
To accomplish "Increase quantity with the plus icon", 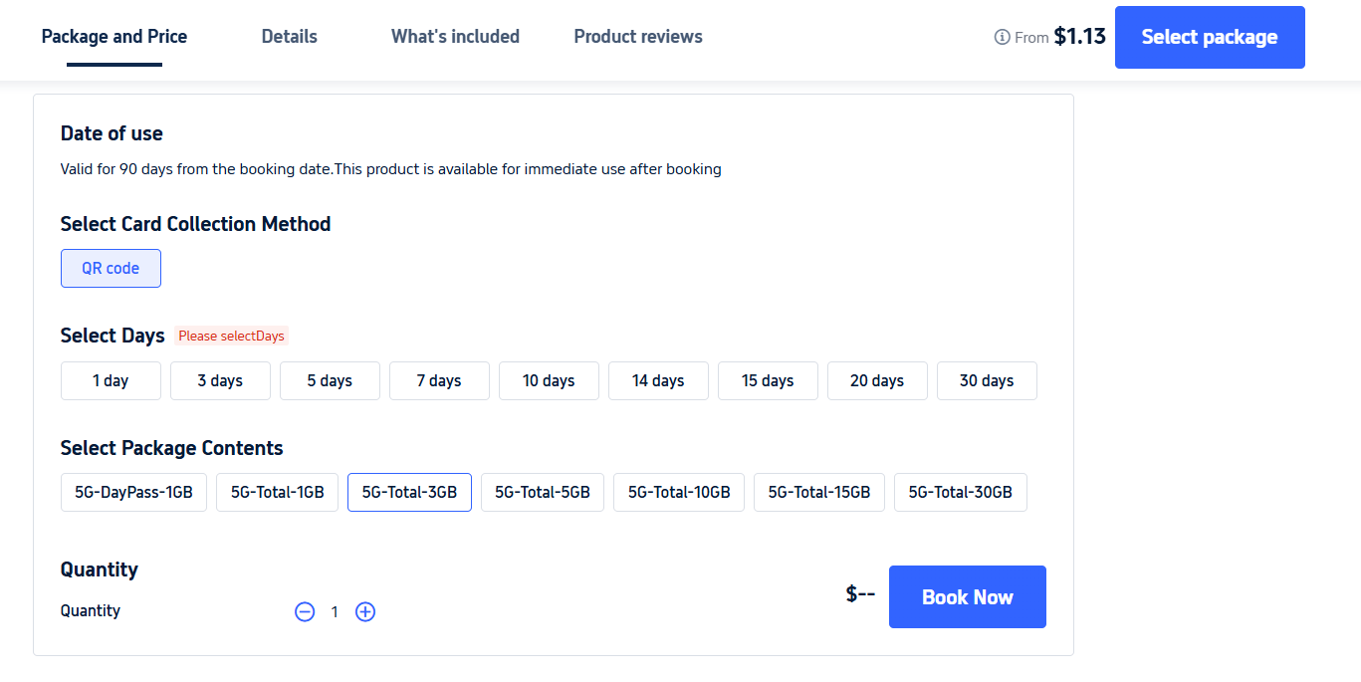I will 365,612.
